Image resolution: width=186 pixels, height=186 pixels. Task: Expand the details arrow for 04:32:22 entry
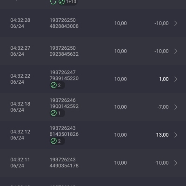coord(176,79)
